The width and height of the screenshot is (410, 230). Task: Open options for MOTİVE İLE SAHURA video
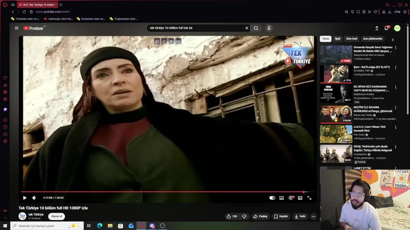tap(396, 108)
